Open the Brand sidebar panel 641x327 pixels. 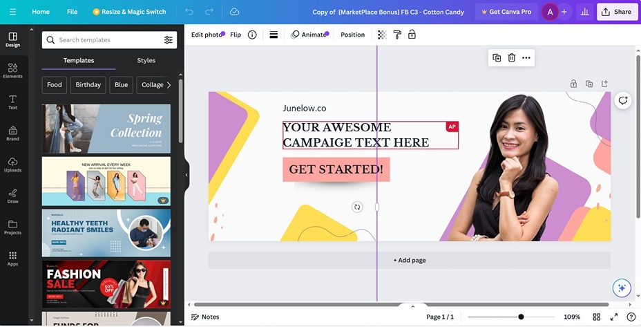pyautogui.click(x=12, y=133)
